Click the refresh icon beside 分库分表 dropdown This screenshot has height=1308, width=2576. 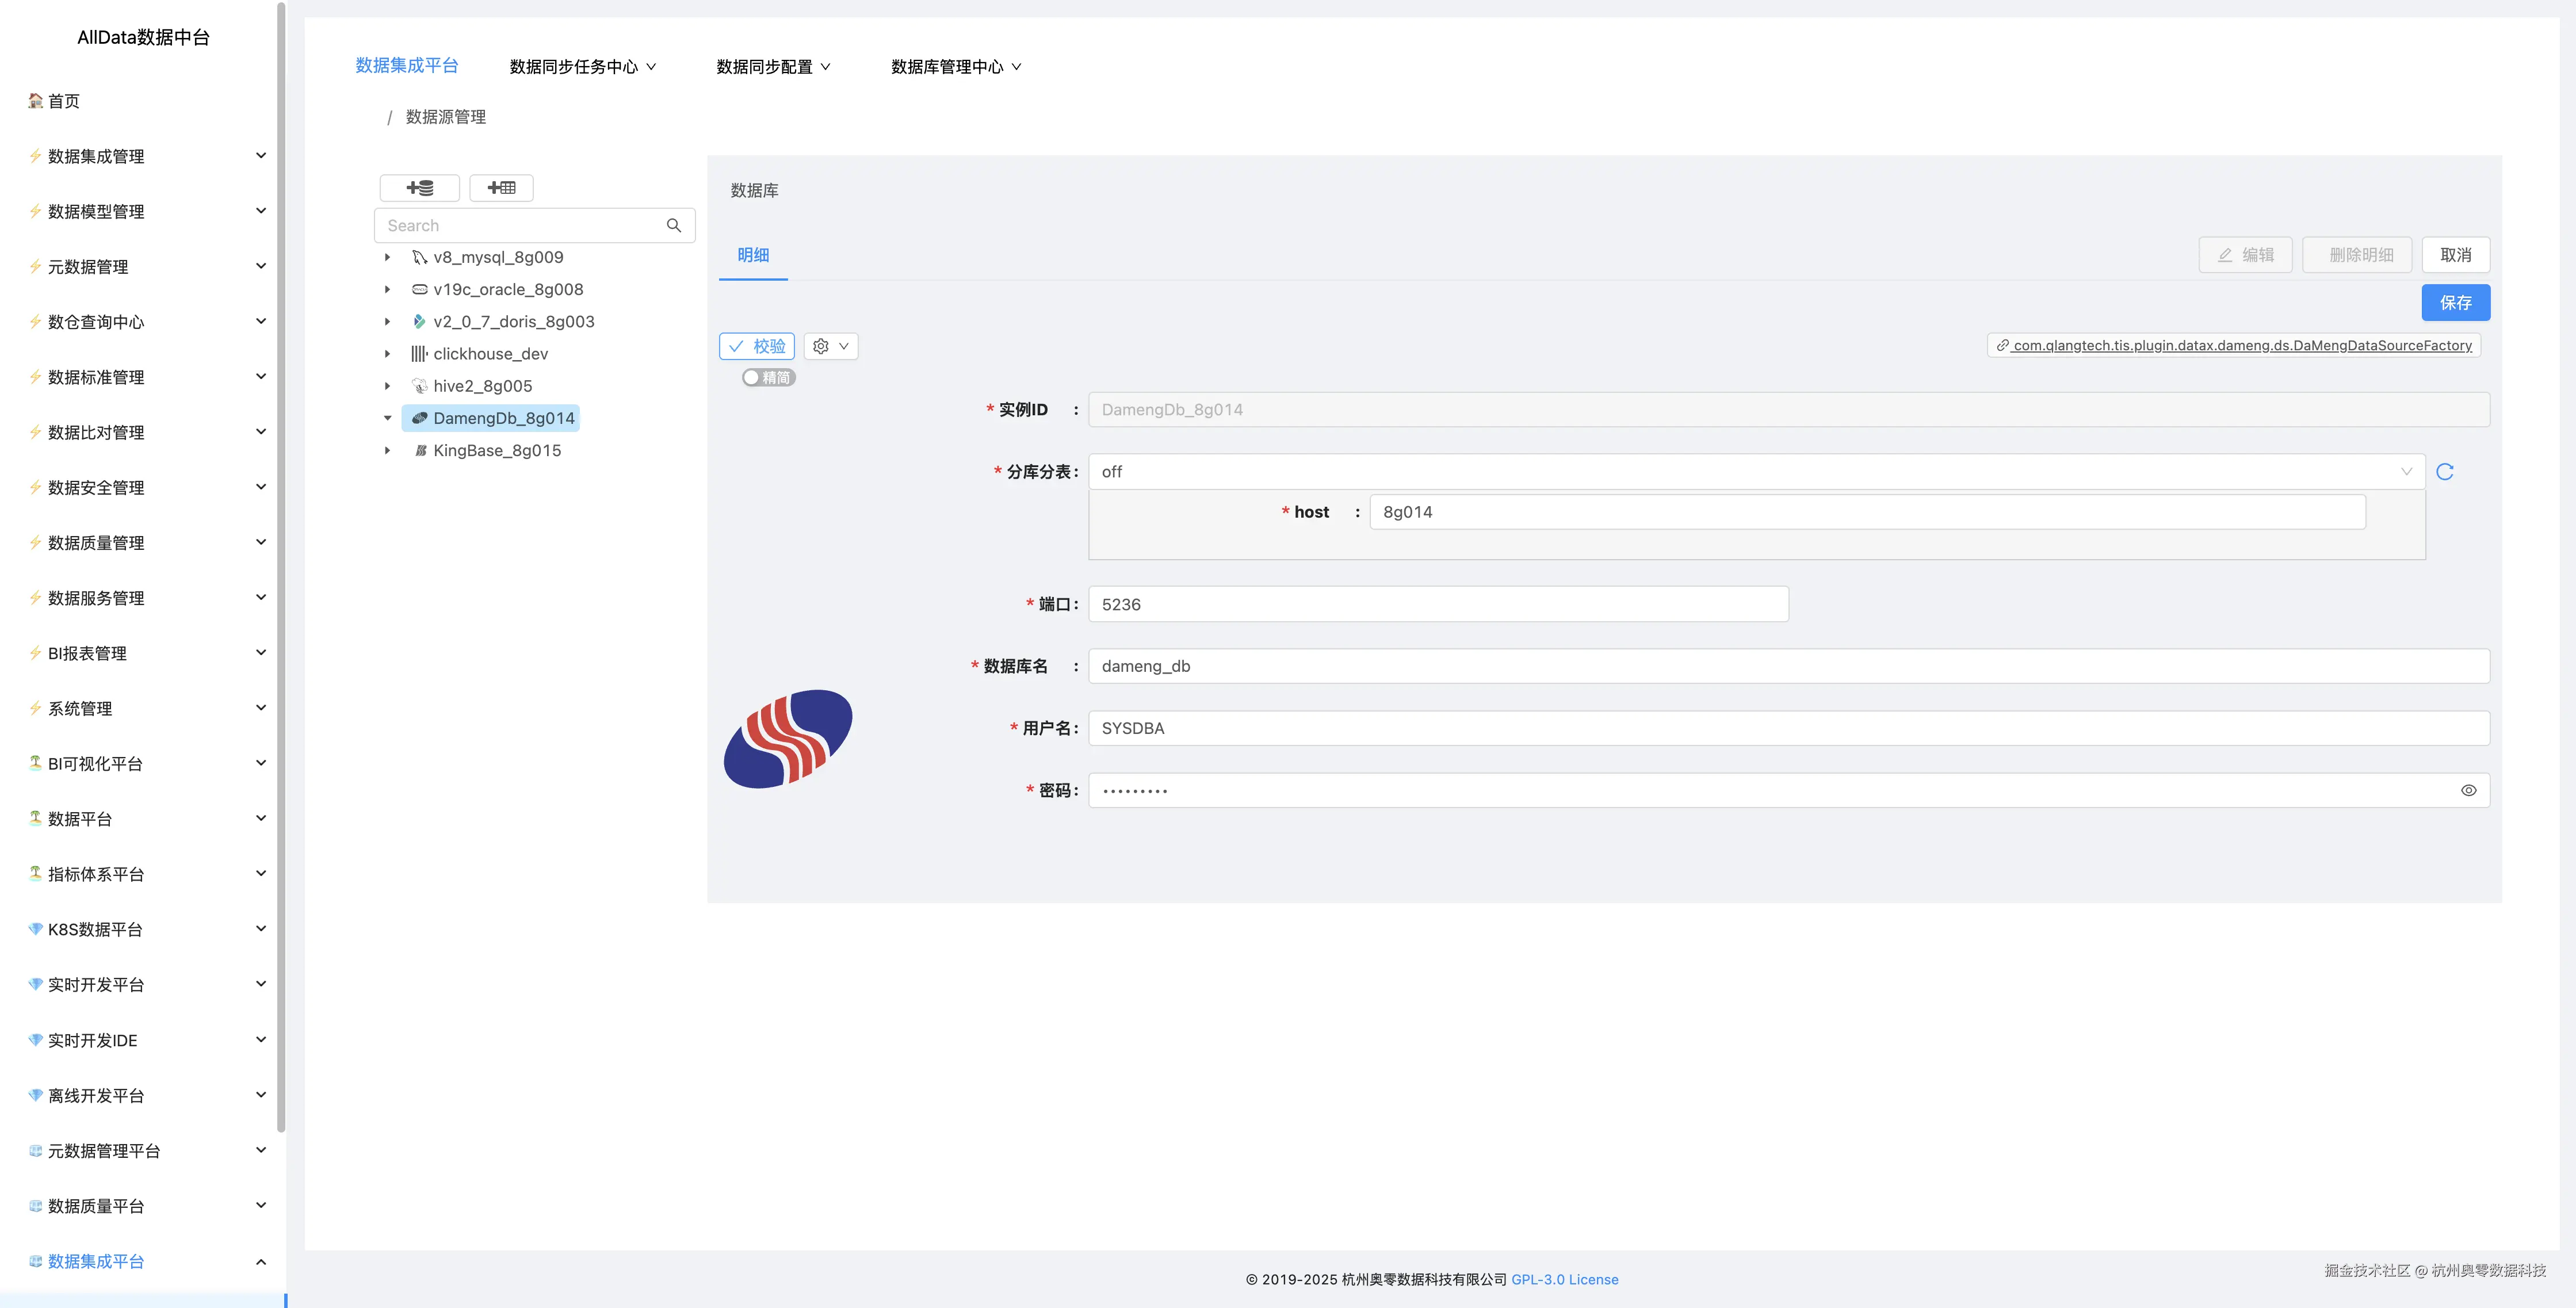click(2445, 471)
